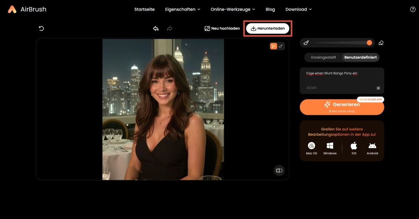Choose the Windows download icon
The image size is (419, 219).
(x=330, y=148)
